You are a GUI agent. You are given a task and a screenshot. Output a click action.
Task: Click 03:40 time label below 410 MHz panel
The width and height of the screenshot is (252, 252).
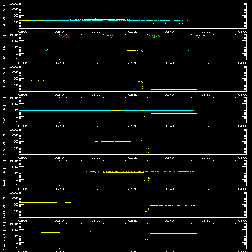[x=169, y=63]
